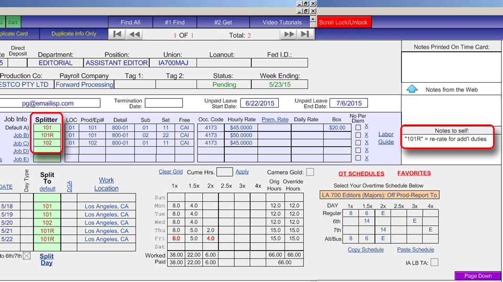Viewport: 503px width, 282px height.
Task: Click the Unpaid Leave Start Date field
Action: (259, 103)
